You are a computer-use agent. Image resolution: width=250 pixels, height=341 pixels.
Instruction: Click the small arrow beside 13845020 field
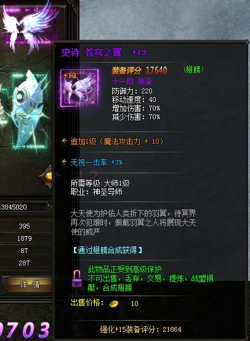click(x=49, y=206)
